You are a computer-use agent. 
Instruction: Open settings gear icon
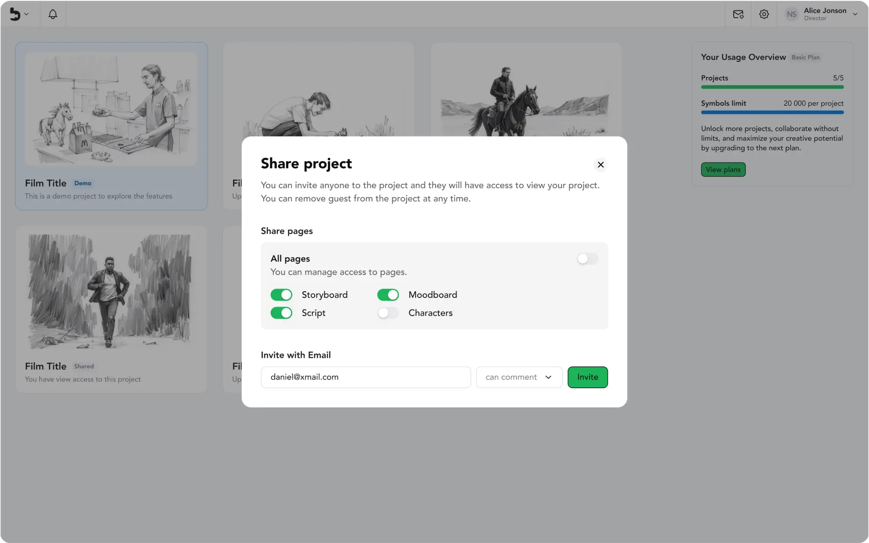pos(764,14)
